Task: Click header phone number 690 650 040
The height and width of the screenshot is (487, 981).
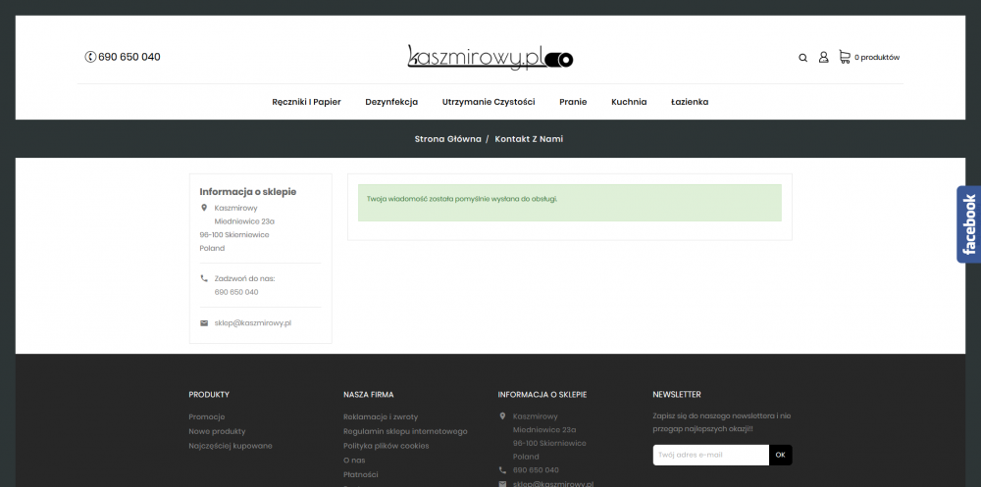Action: pos(129,57)
